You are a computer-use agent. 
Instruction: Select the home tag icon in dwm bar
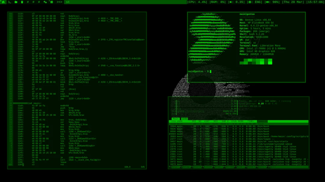3,2
